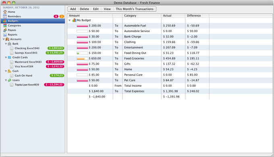Image resolution: width=274 pixels, height=157 pixels.
Task: Click the Food:Dining Out green progress bar
Action: [x=82, y=53]
